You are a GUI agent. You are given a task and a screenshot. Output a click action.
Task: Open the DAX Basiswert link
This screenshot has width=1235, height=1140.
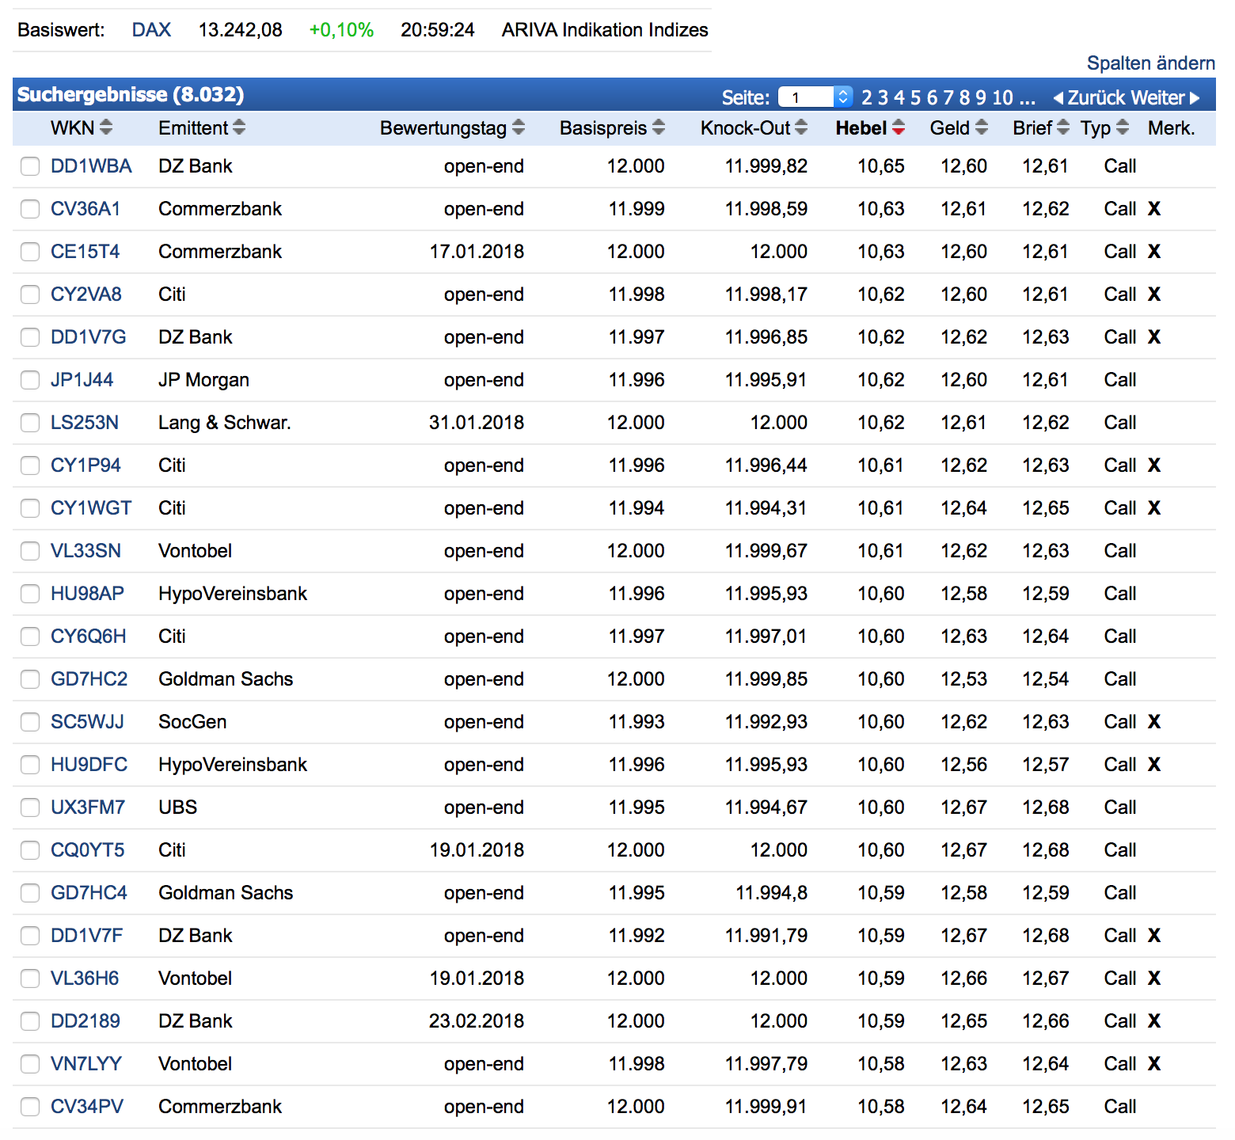click(x=151, y=30)
